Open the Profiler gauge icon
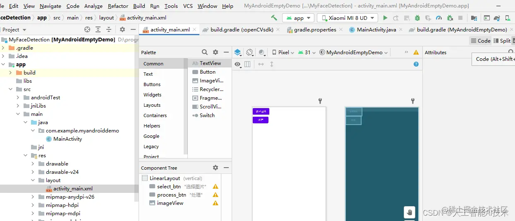This screenshot has width=515, height=221. tap(439, 18)
